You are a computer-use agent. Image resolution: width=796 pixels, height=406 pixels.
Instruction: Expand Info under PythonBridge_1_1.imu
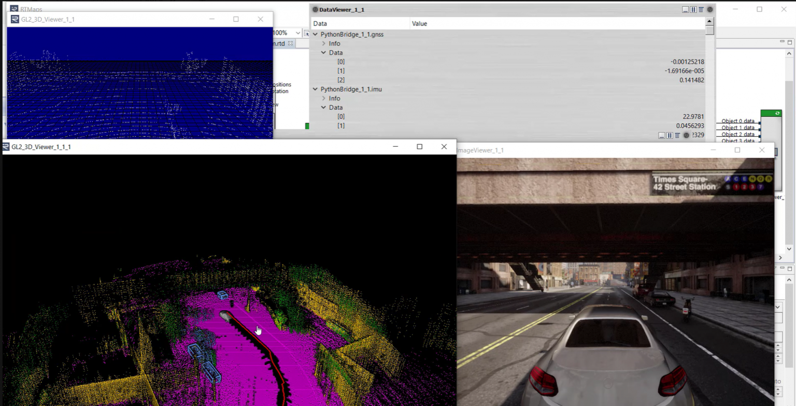(x=324, y=98)
